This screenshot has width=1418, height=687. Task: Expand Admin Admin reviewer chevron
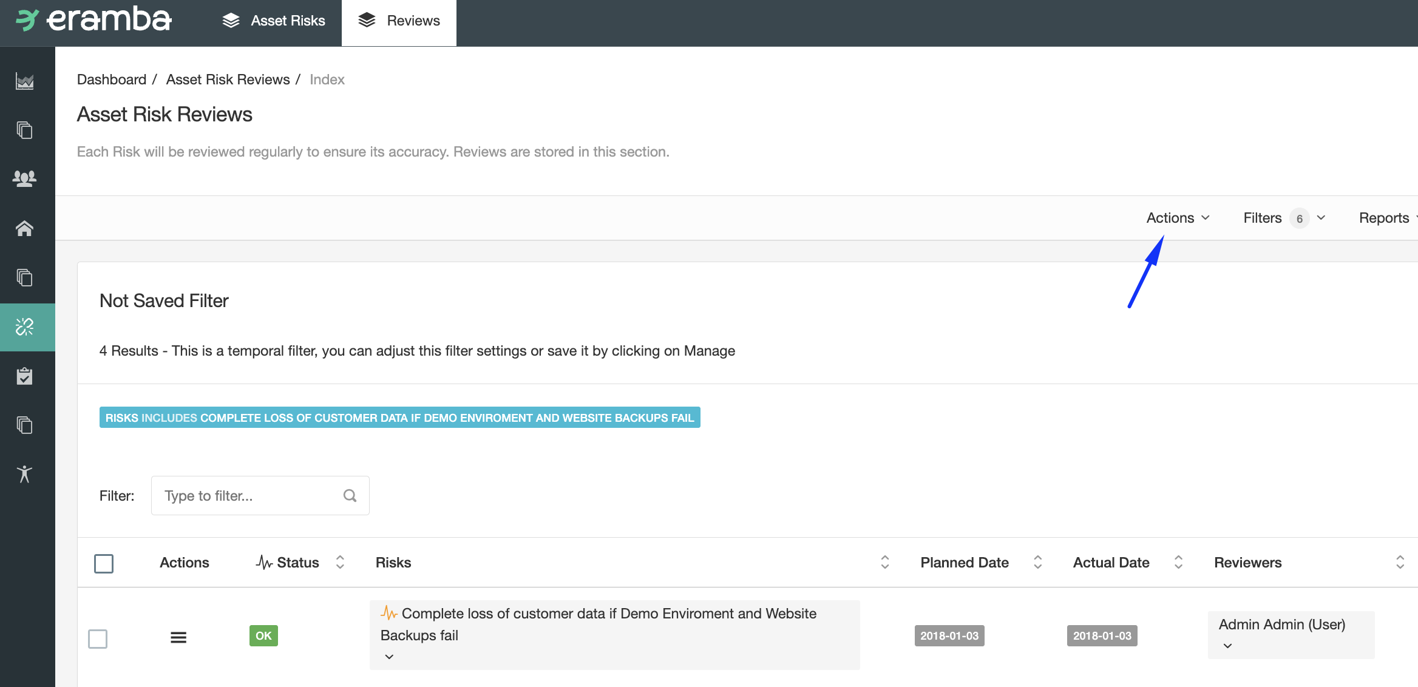(1227, 646)
